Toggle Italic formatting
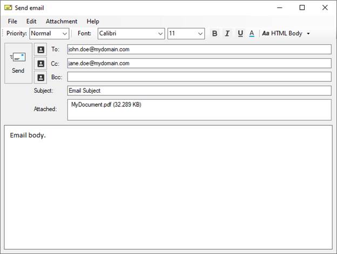Viewport: 337px width, 254px height. 227,33
